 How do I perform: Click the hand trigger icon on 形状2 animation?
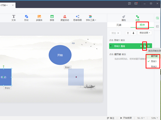tap(145, 46)
